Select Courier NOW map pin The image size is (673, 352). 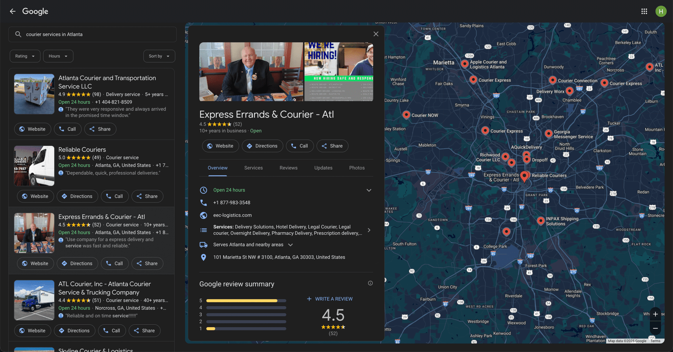[406, 115]
